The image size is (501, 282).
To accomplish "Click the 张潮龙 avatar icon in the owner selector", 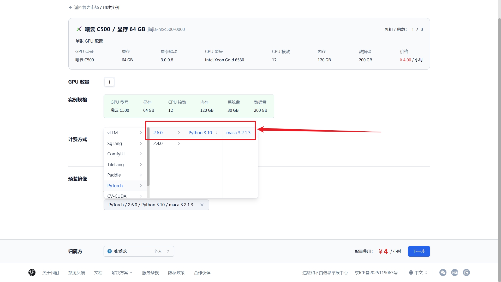I will pyautogui.click(x=110, y=251).
